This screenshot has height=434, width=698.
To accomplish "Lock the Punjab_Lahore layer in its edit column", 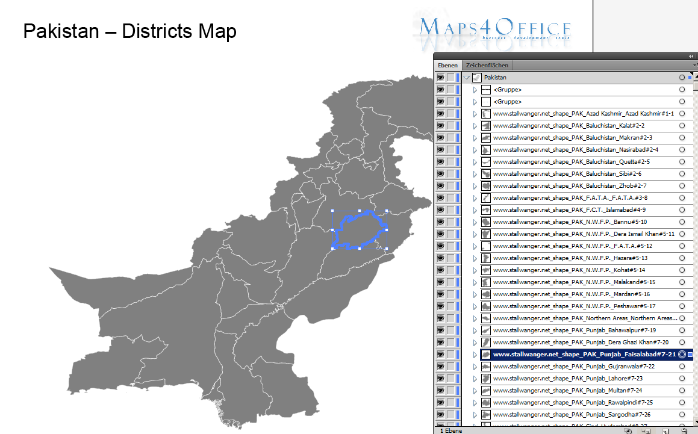I will (x=449, y=379).
